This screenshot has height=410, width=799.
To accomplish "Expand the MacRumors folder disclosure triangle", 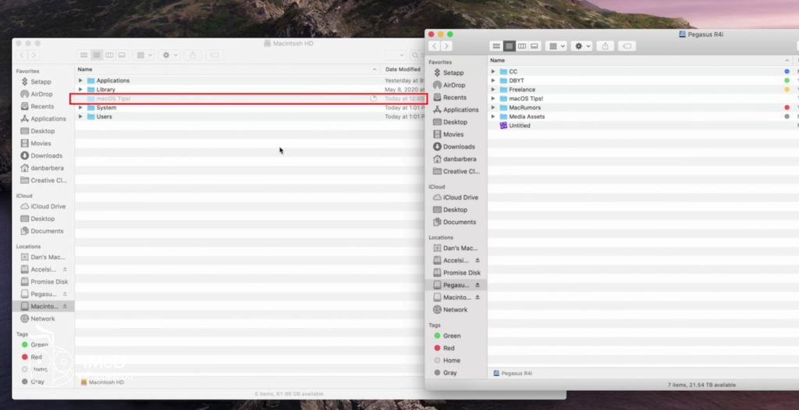I will point(493,108).
